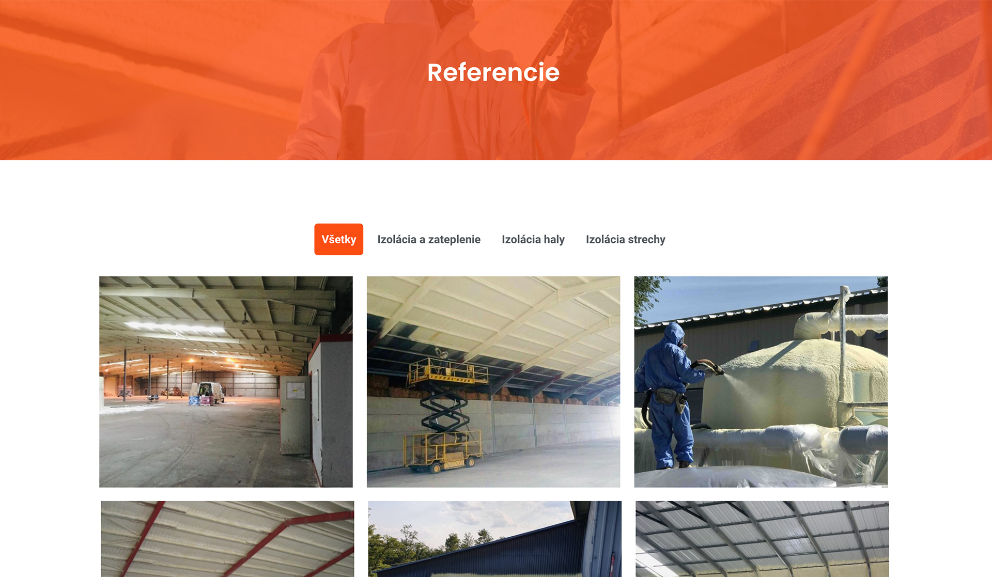The width and height of the screenshot is (992, 577).
Task: Open the scissor lift ceiling insulation photo
Action: [x=493, y=382]
